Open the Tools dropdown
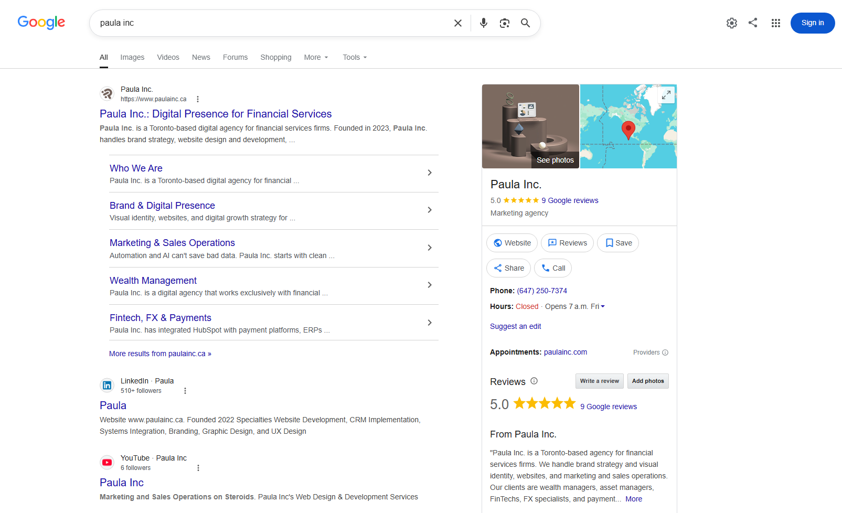Viewport: 842px width, 513px height. coord(355,57)
